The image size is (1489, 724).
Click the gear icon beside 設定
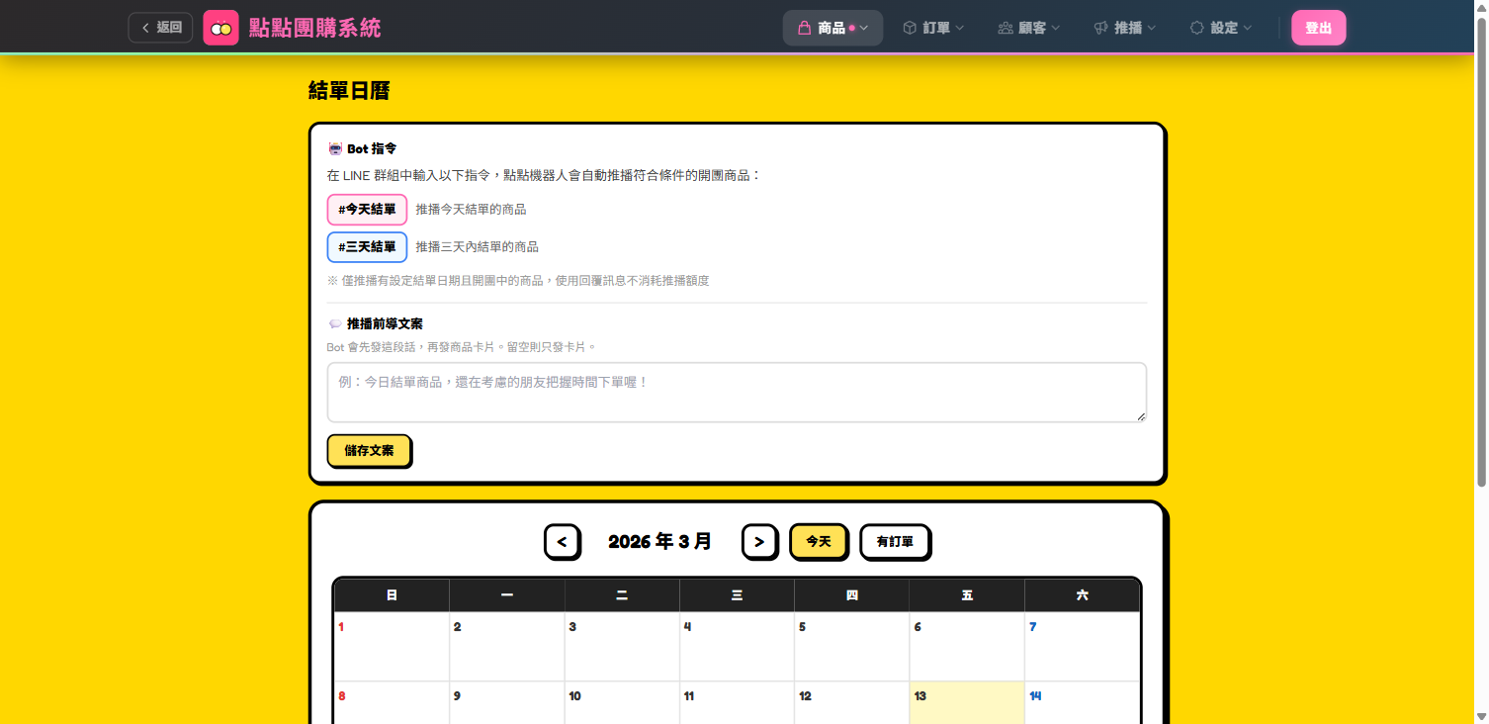(1196, 28)
